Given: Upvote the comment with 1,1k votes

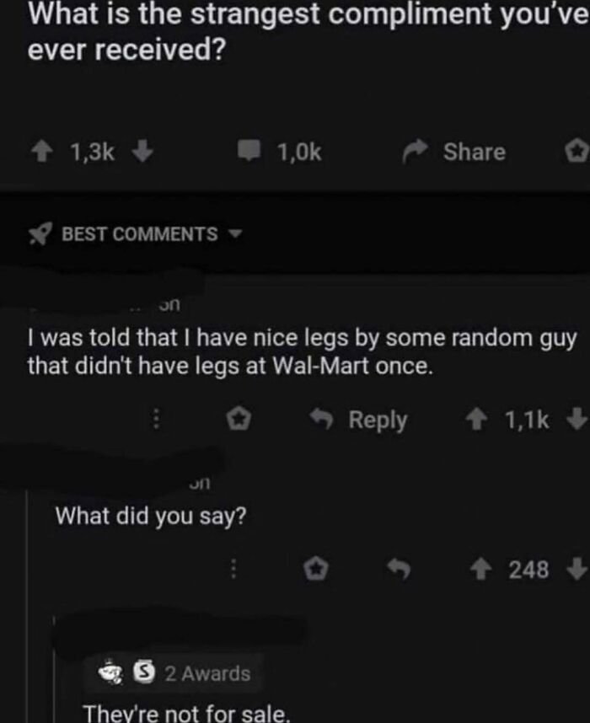Looking at the screenshot, I should 475,420.
